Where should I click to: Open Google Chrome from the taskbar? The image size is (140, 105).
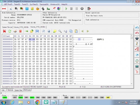point(37,102)
